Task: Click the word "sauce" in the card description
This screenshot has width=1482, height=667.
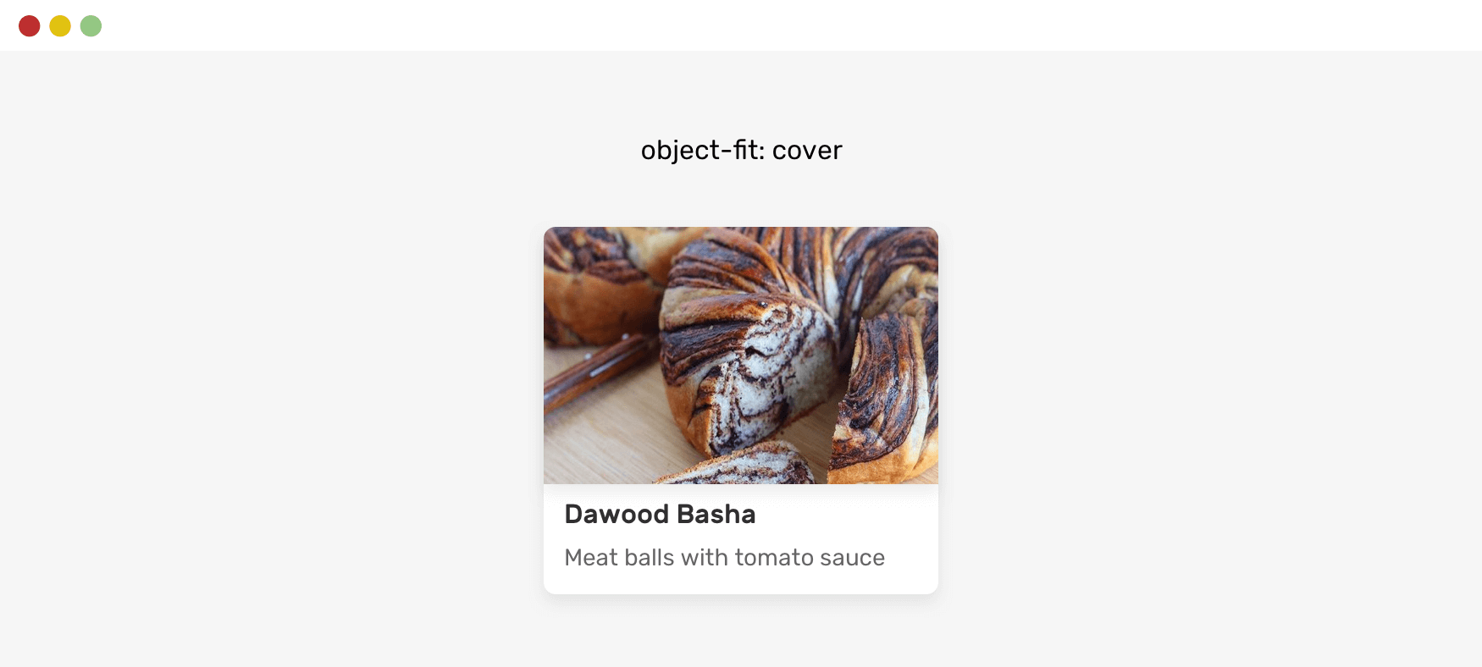Action: 852,557
